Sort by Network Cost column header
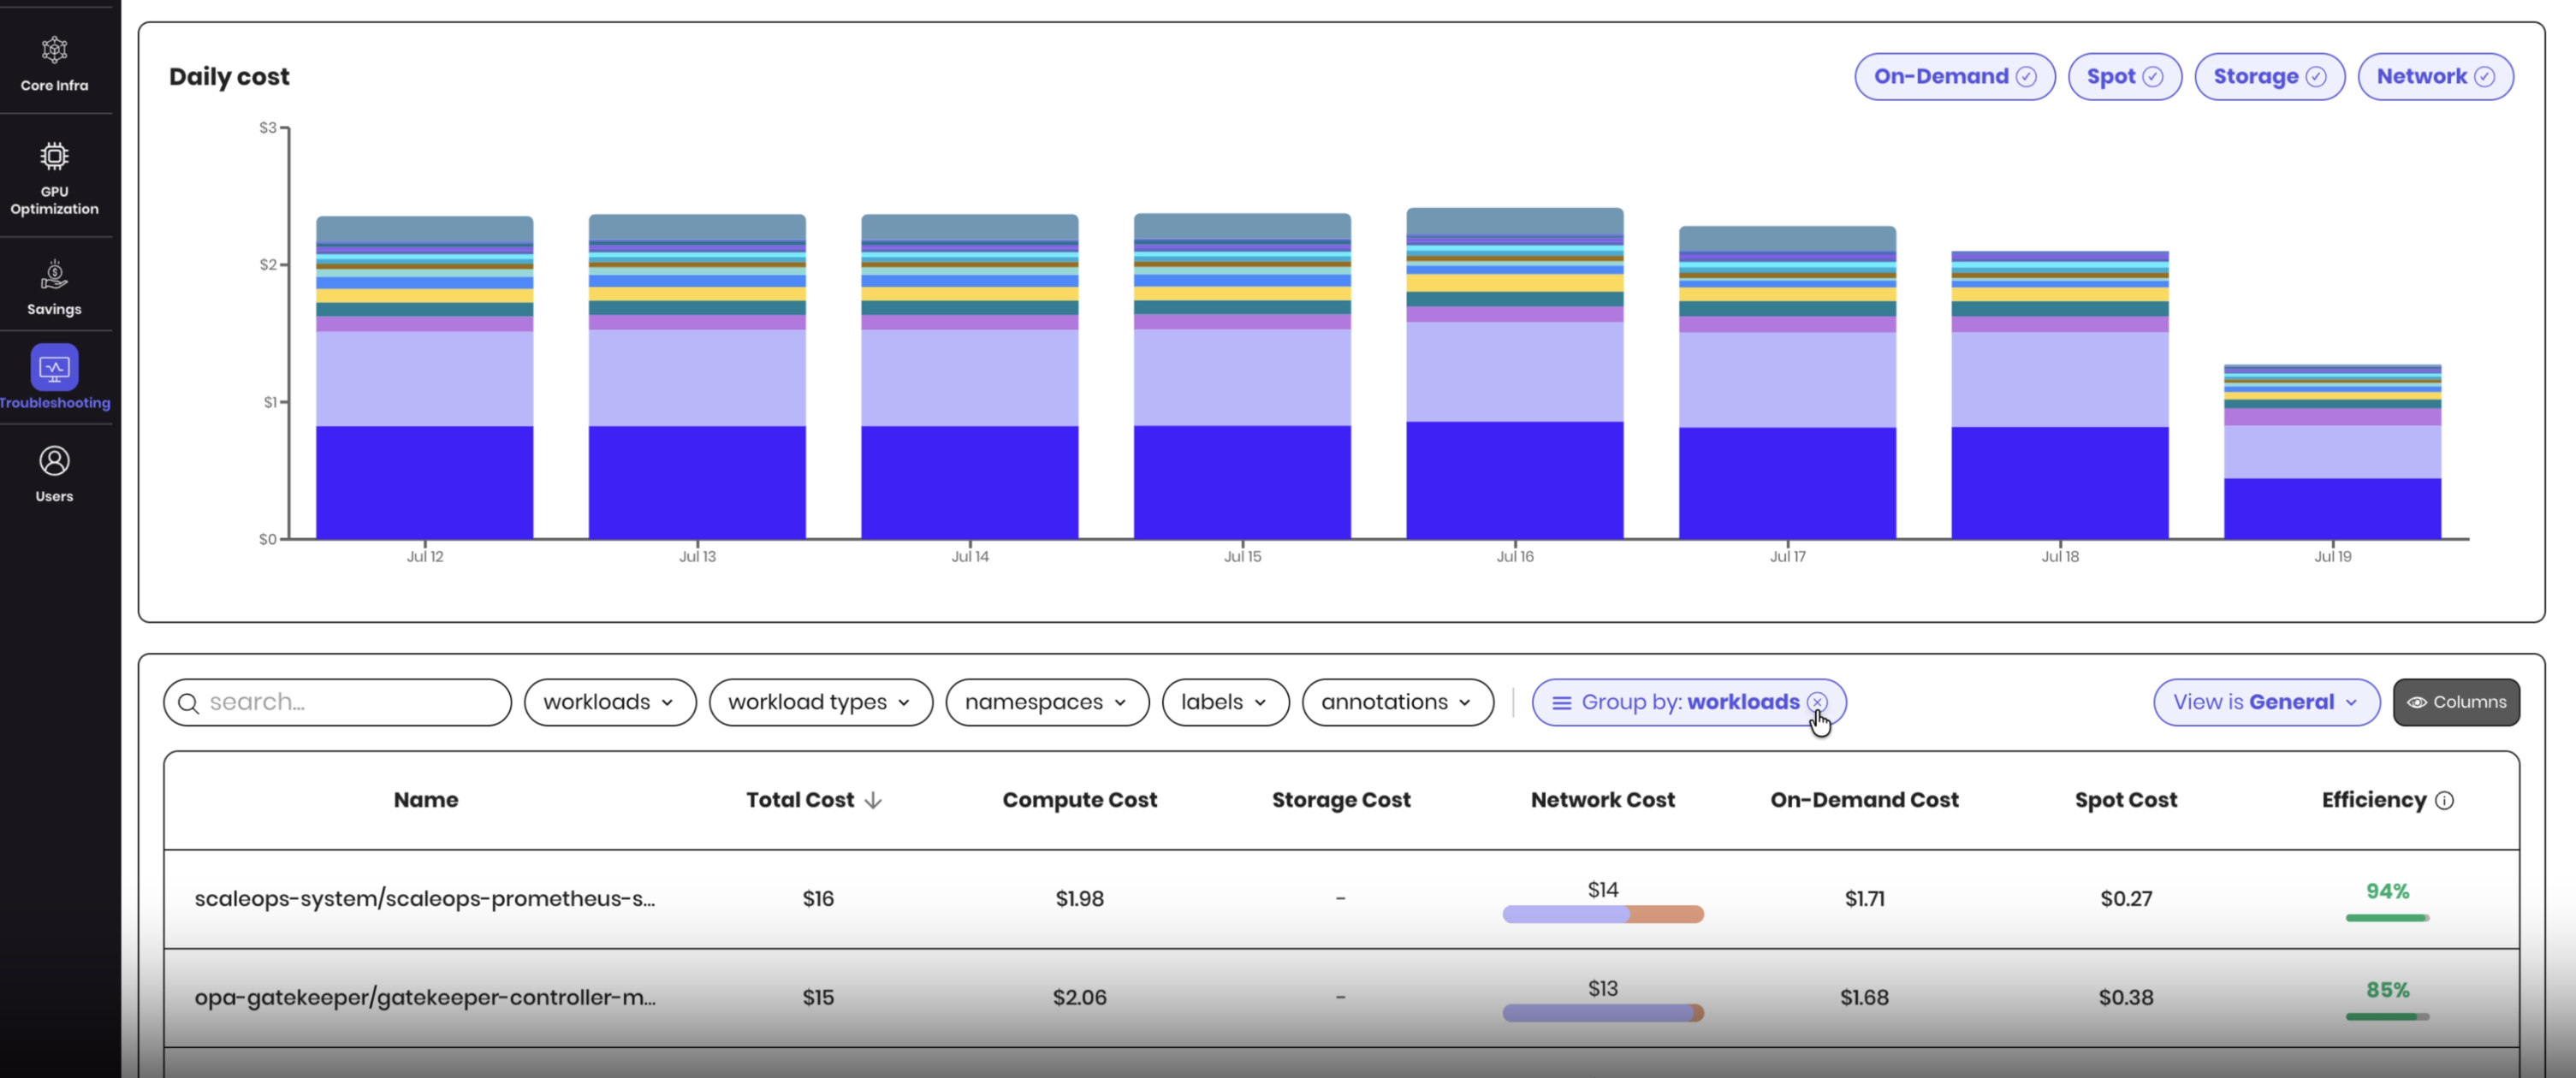The width and height of the screenshot is (2576, 1078). [1603, 800]
